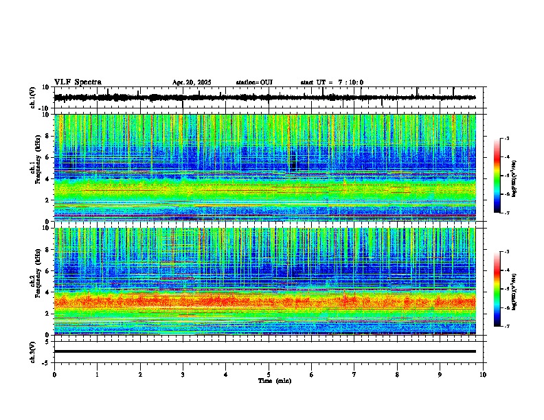Click the "-3" label on ch.2 color bar
Screen dimensions: 544x420
(x=507, y=252)
